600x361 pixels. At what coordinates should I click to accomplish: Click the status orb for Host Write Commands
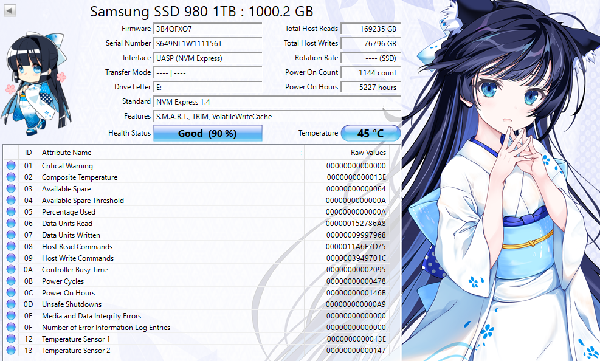11,258
